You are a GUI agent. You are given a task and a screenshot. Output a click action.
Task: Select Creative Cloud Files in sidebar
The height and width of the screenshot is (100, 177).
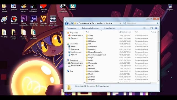point(76,36)
